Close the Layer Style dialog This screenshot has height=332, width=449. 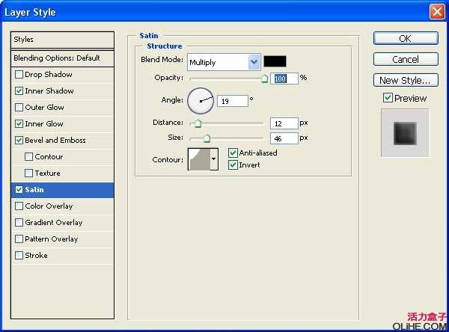[x=436, y=12]
